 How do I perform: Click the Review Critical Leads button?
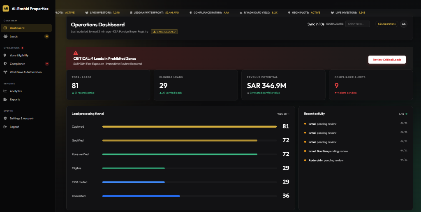pyautogui.click(x=387, y=60)
